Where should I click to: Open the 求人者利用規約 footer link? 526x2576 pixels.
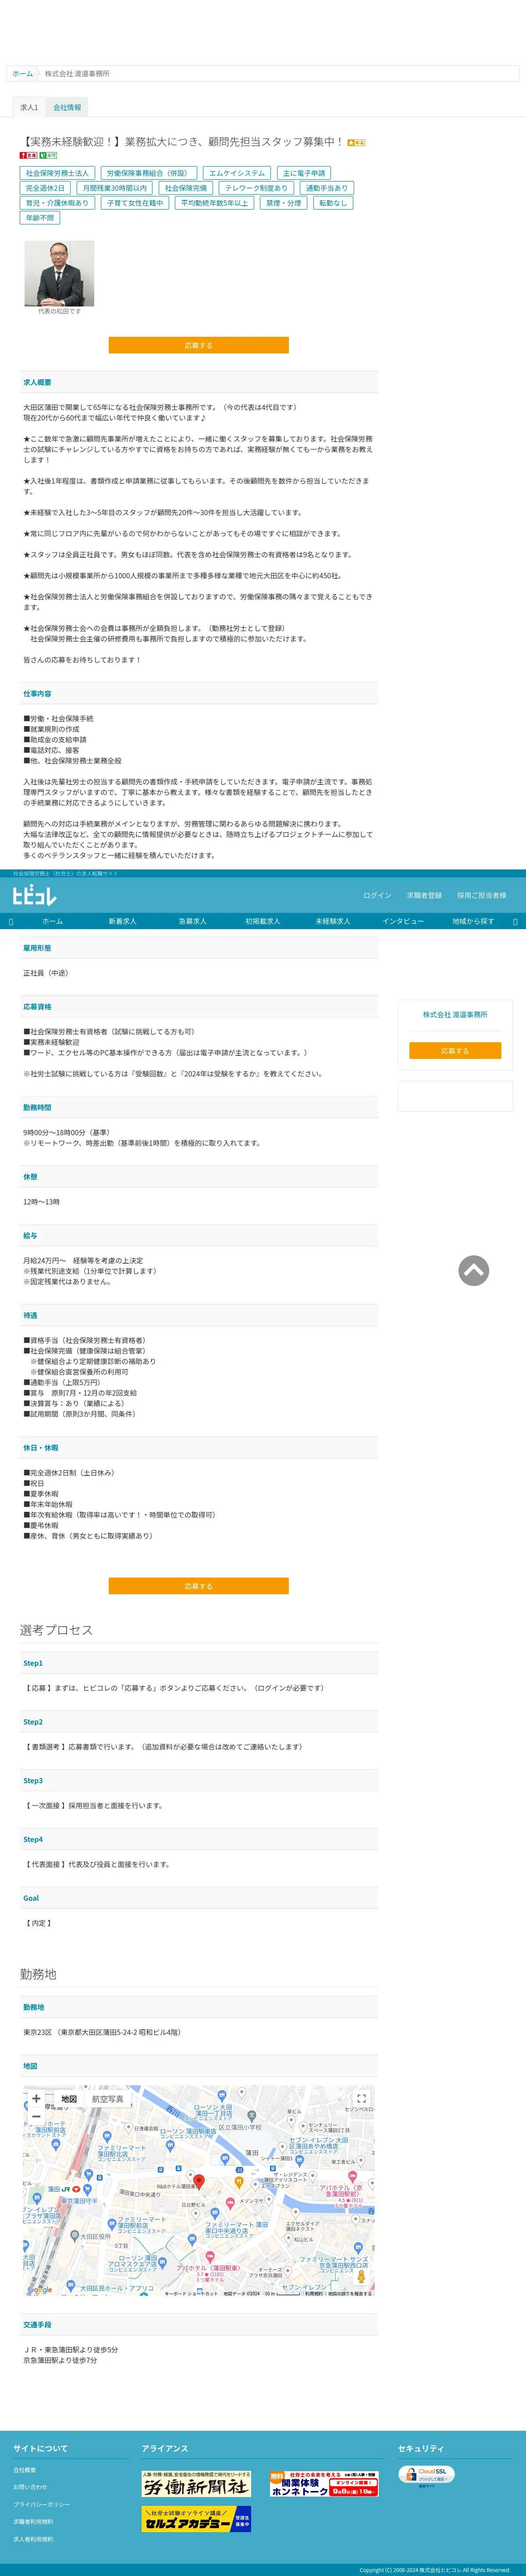(x=33, y=2539)
